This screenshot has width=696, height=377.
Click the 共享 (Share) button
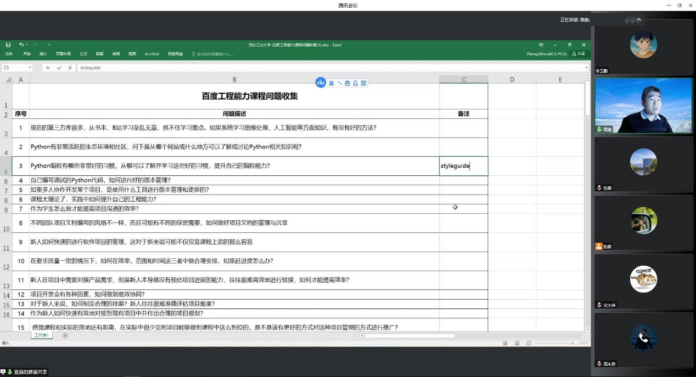[579, 54]
